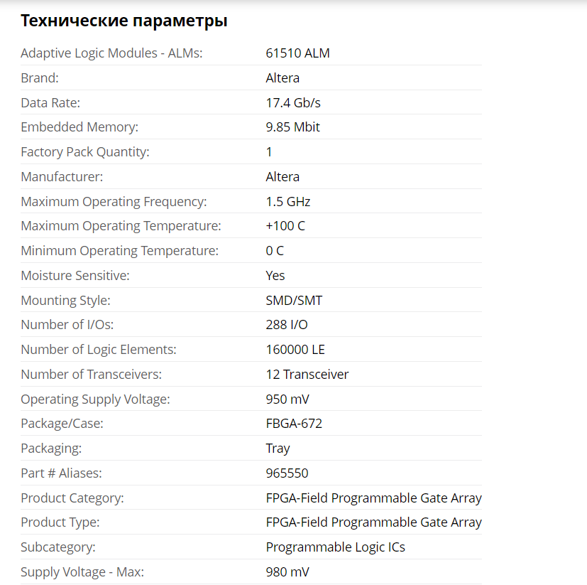Click the Number of Logic Elements label
The height and width of the screenshot is (585, 587).
99,350
